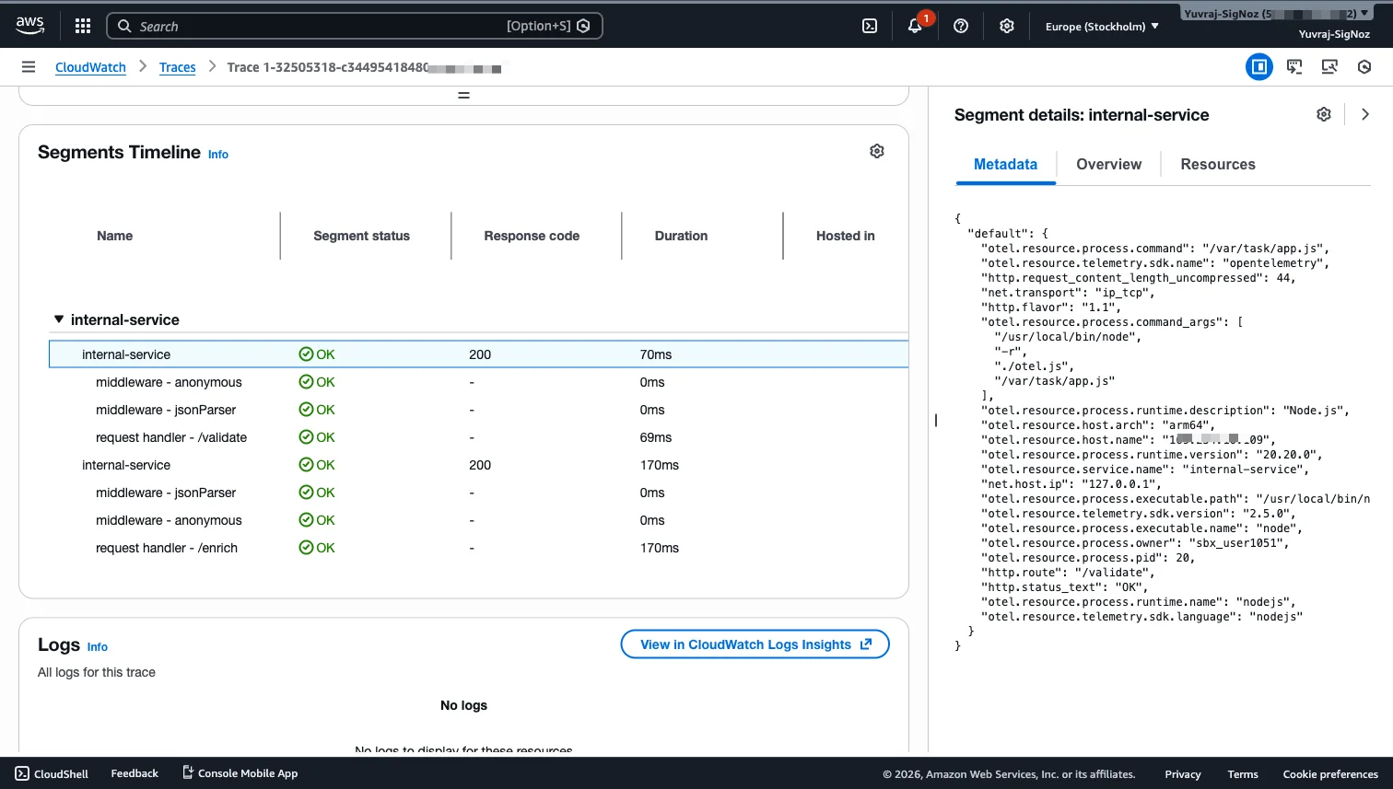Open Segment details panel settings gear
This screenshot has width=1393, height=789.
tap(1323, 114)
